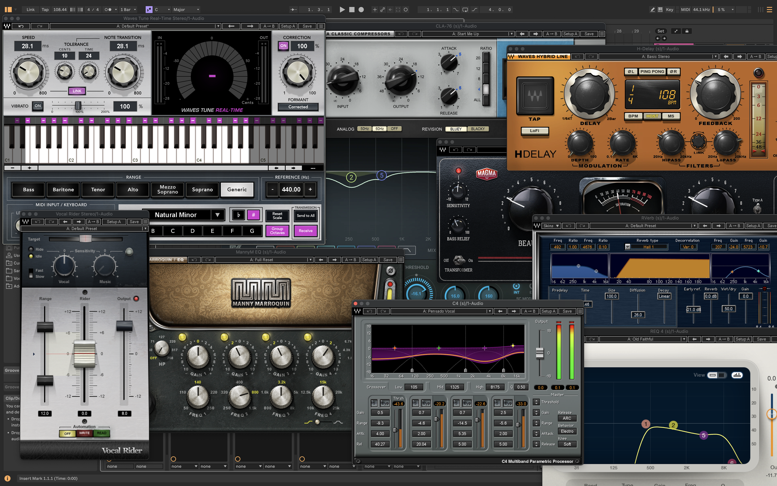Click the sharp (#) accidental button
The height and width of the screenshot is (486, 777).
coord(253,215)
